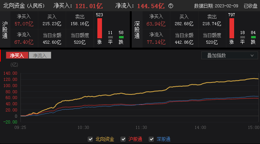260x144 pixels.
Task: Click the green 跌 indicator in 深股通
Action: pos(253,37)
